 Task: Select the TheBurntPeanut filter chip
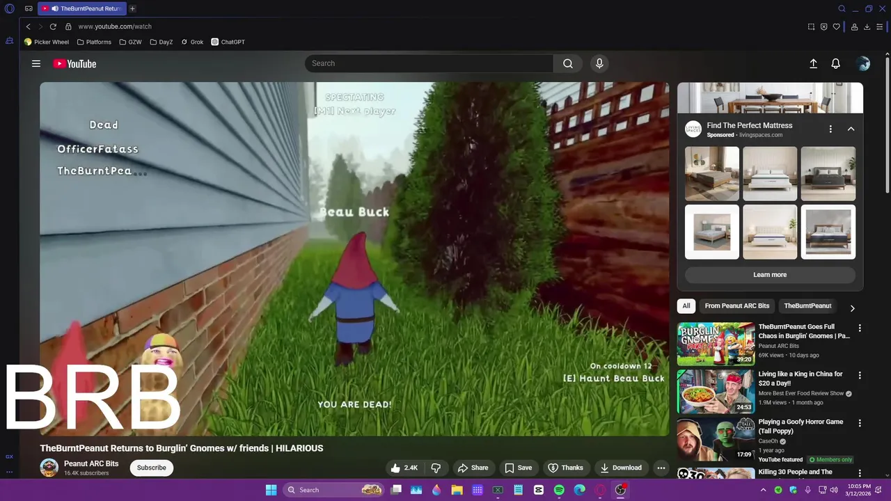807,305
